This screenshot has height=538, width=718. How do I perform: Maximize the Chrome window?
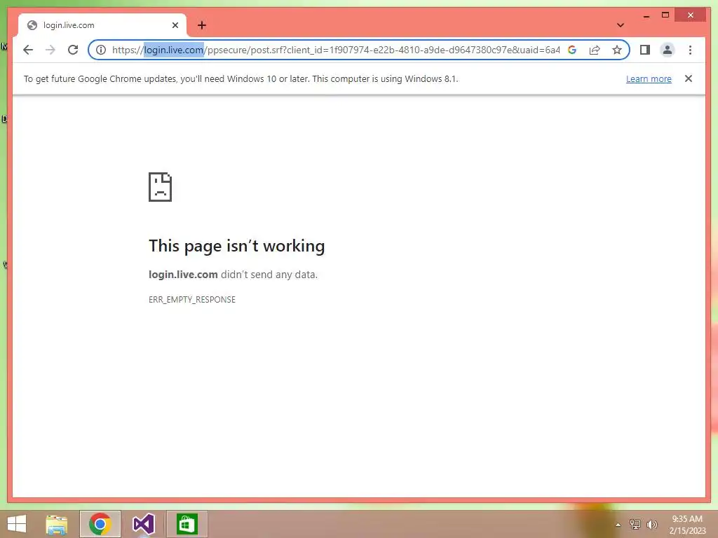pyautogui.click(x=665, y=15)
